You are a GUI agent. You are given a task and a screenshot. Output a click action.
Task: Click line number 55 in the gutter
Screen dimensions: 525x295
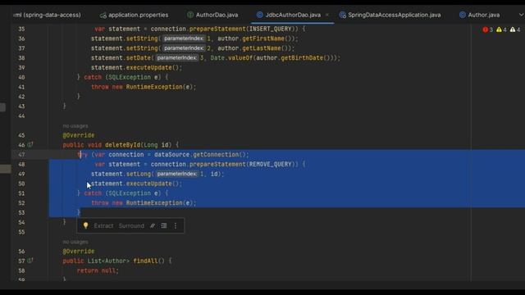[21, 232]
